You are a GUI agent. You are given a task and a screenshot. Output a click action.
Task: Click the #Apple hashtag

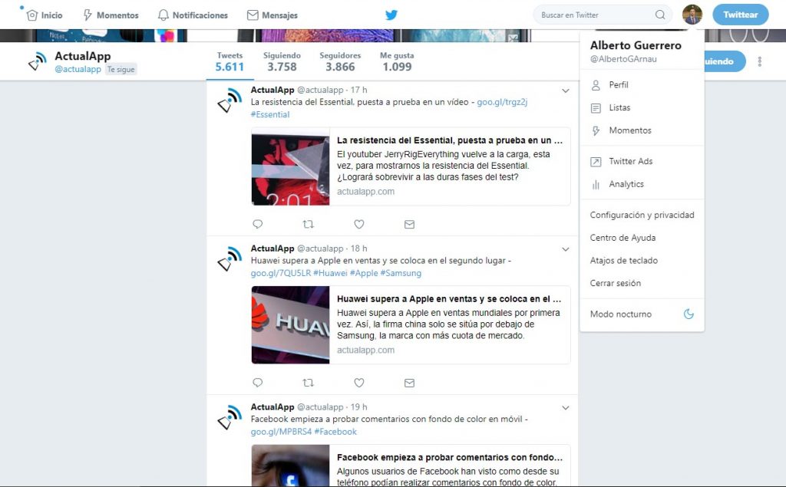tap(363, 273)
